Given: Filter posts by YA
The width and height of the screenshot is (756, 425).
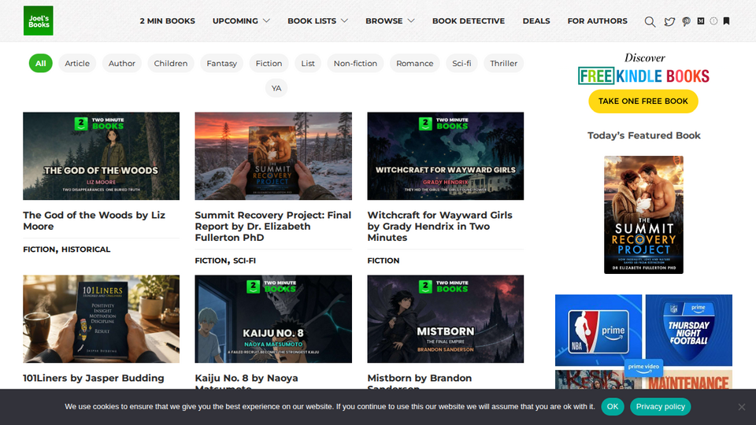Looking at the screenshot, I should (x=276, y=88).
